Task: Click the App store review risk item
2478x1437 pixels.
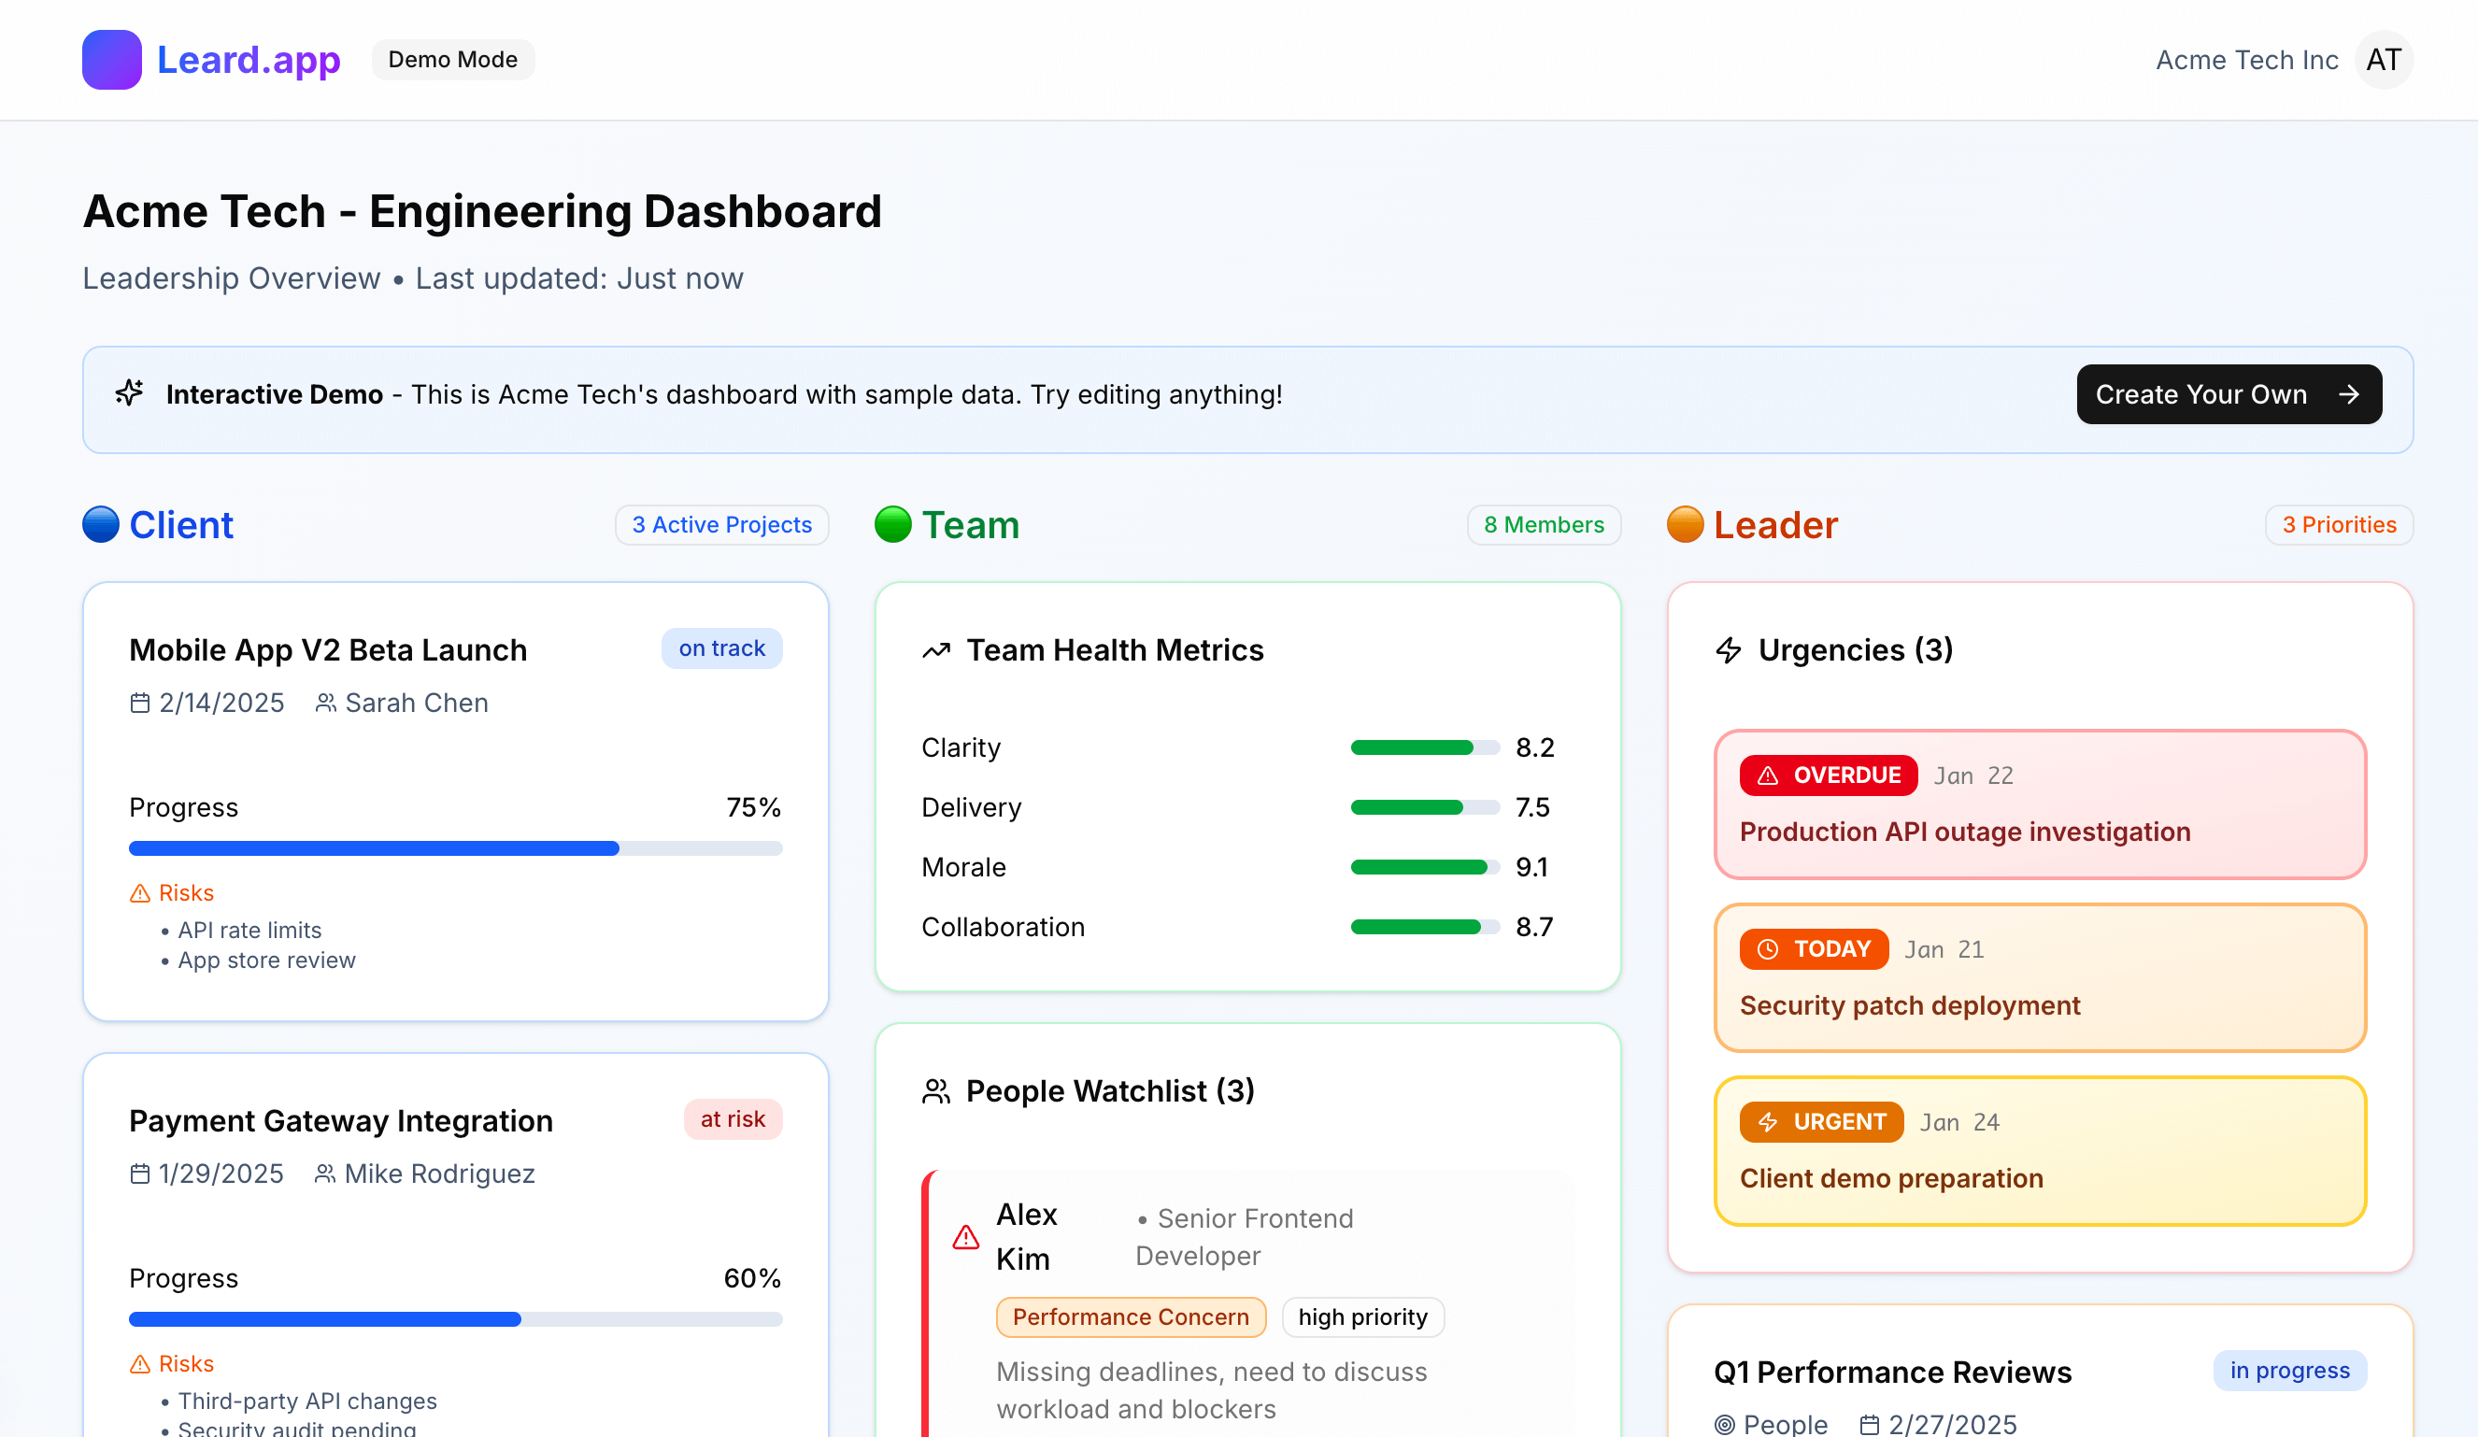Action: click(266, 960)
